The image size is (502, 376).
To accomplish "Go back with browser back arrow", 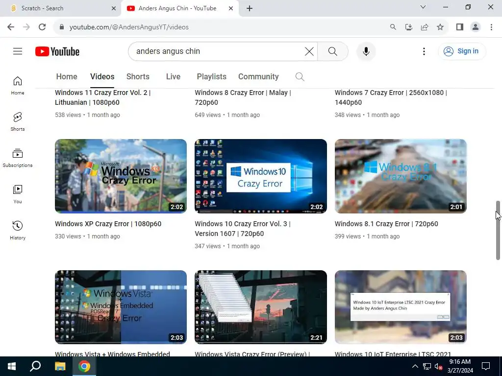I will tap(11, 27).
